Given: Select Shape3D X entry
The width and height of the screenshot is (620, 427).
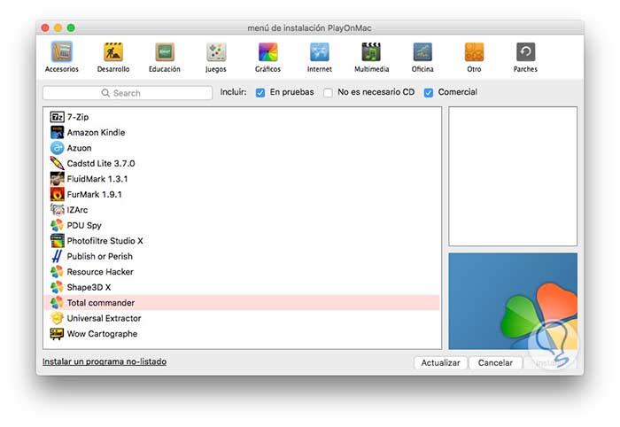Looking at the screenshot, I should [x=89, y=287].
